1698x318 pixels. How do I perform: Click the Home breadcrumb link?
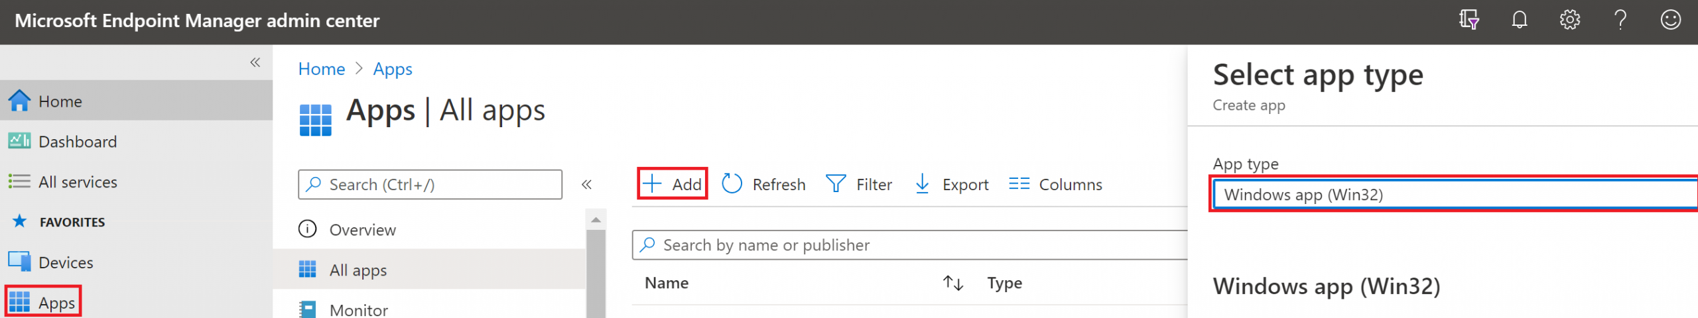pyautogui.click(x=322, y=69)
